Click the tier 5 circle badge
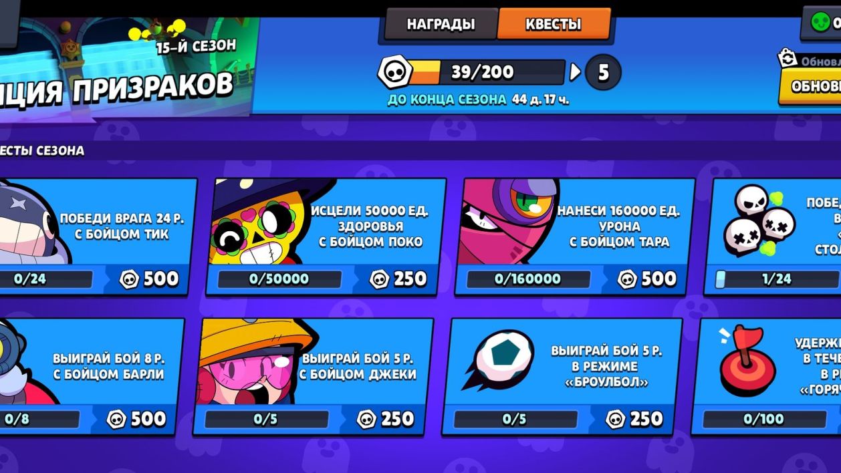The height and width of the screenshot is (473, 841). click(603, 72)
